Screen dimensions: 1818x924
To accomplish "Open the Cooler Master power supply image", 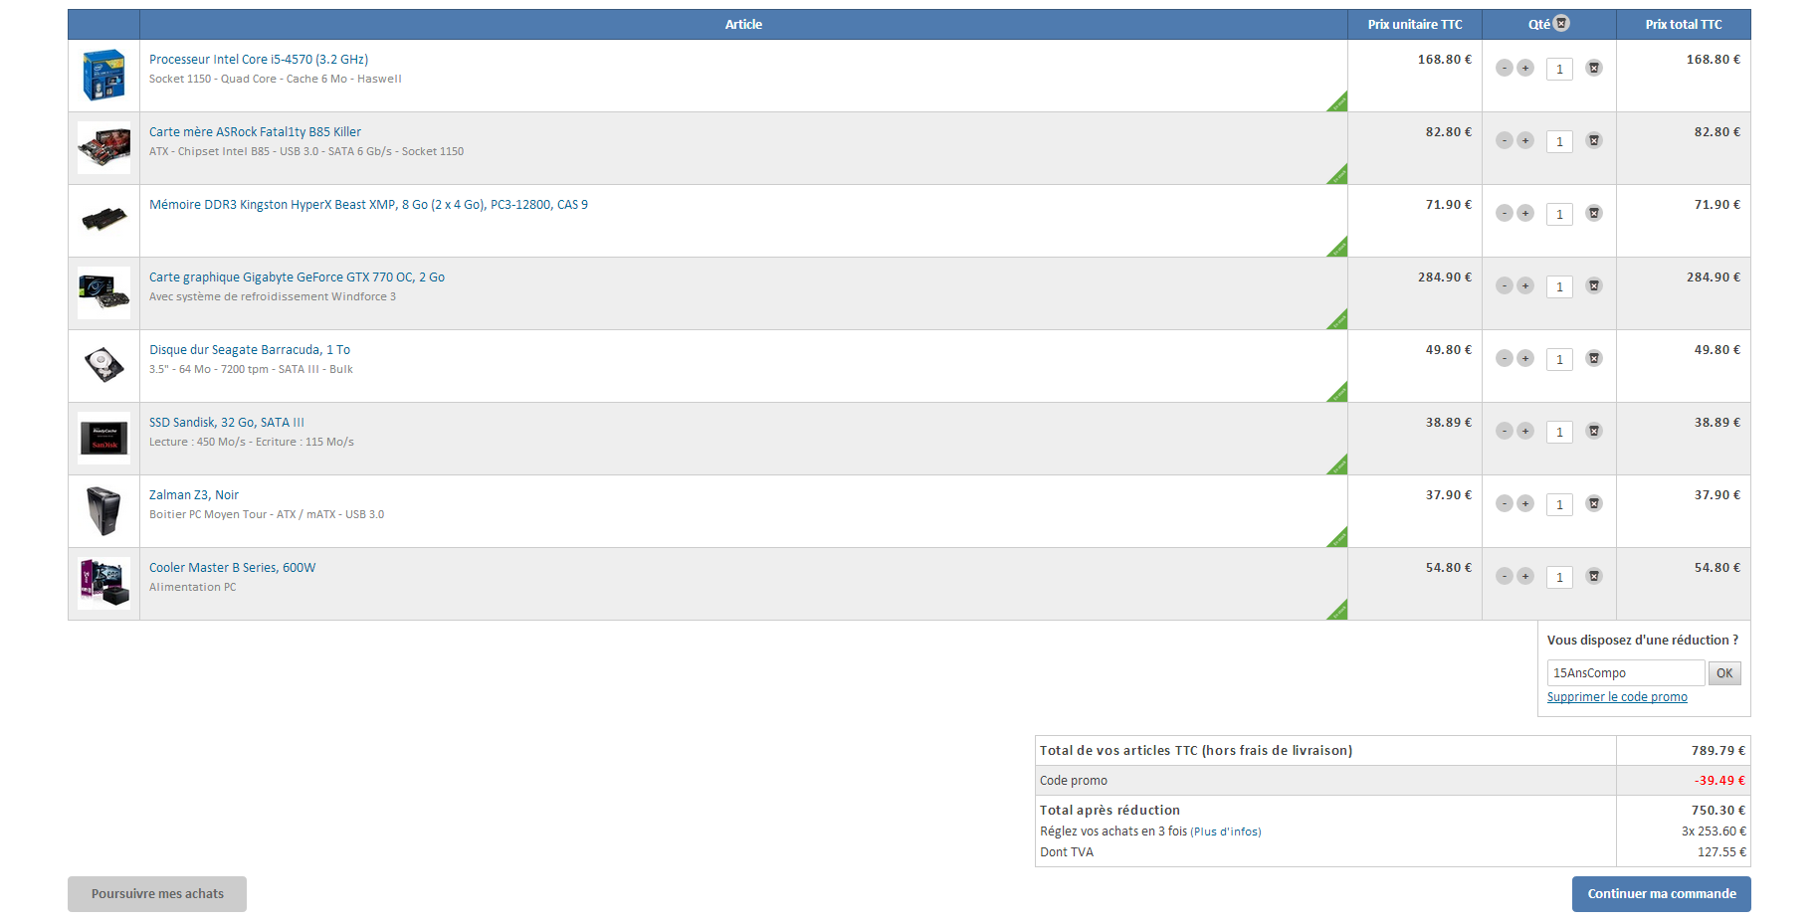I will pos(103,583).
